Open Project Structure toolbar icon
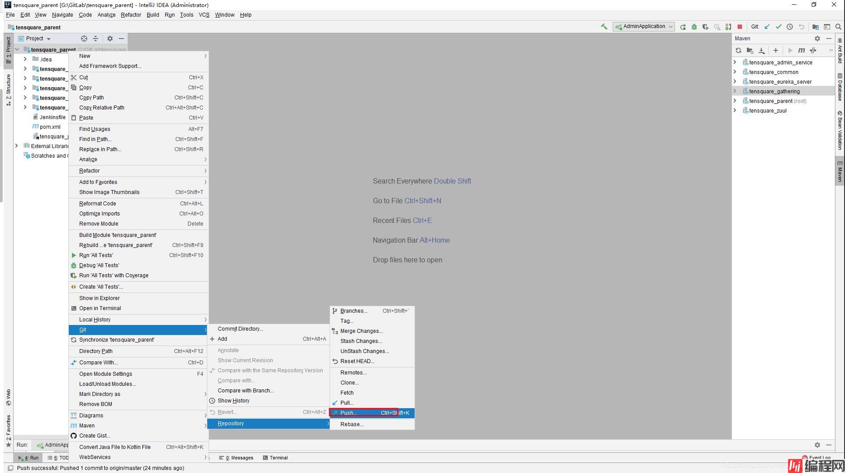 (816, 27)
